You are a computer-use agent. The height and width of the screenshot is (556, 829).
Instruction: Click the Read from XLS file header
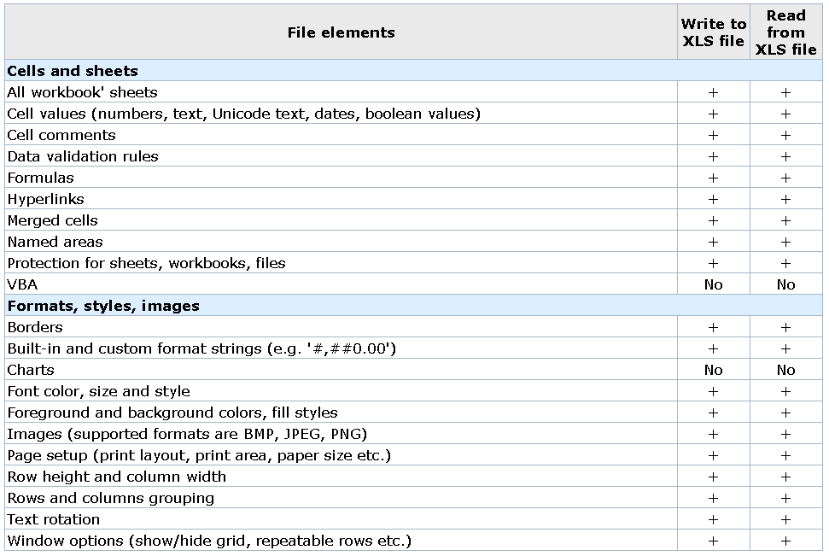tap(785, 32)
